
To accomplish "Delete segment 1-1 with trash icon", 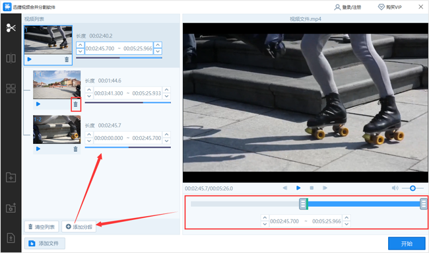I will 75,104.
